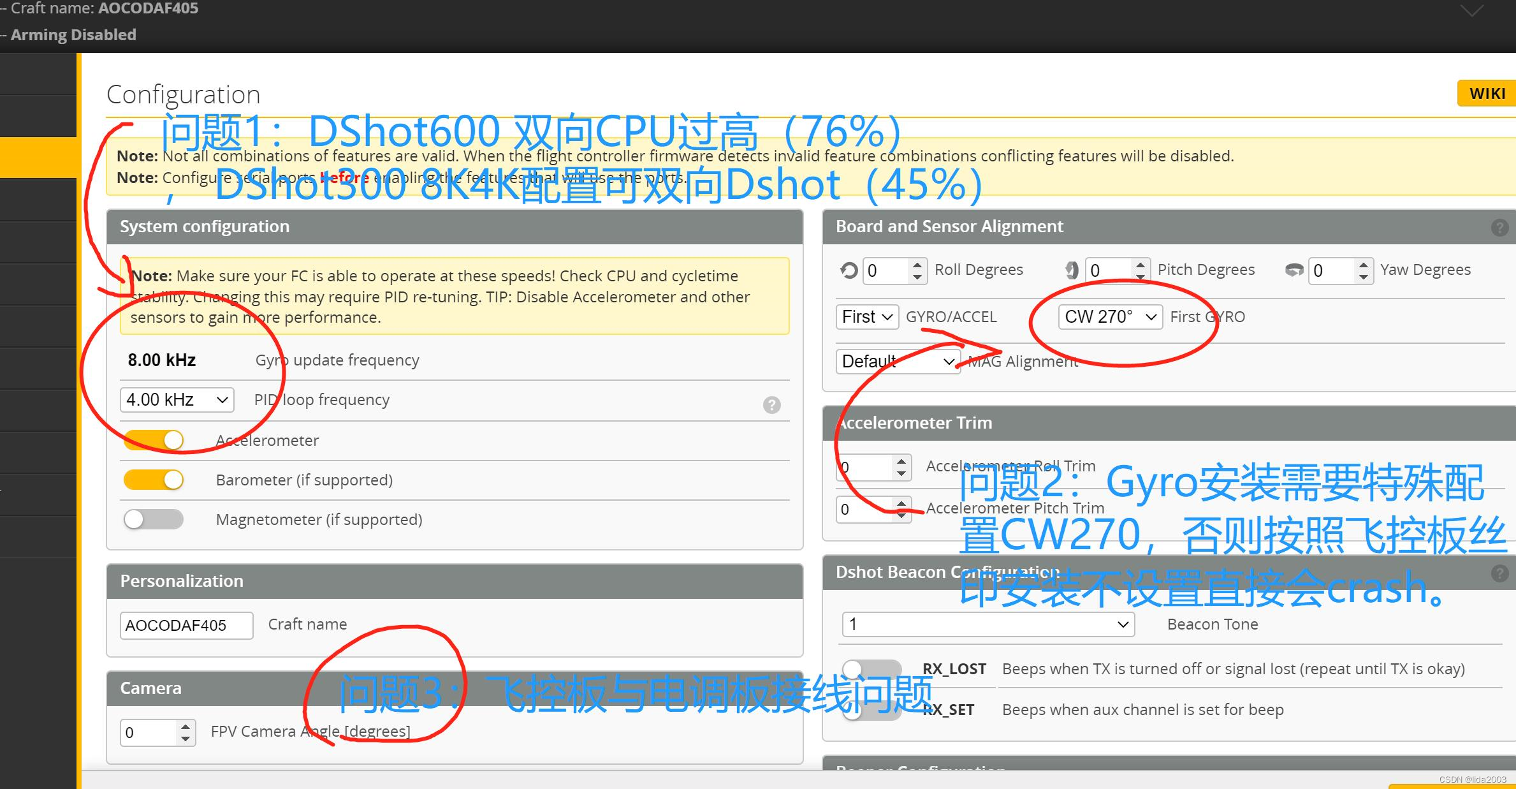Click the PID loop frequency help icon
This screenshot has height=789, width=1516.
pyautogui.click(x=771, y=401)
